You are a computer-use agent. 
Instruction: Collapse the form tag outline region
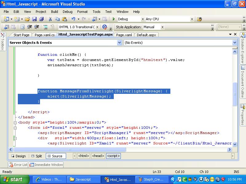15,128
